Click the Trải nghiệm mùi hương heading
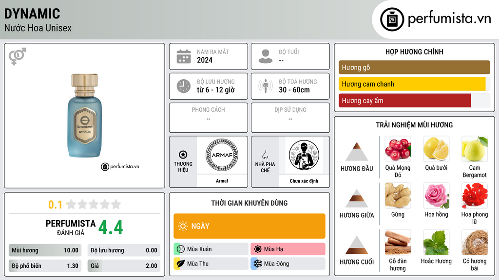This screenshot has width=499, height=280. [414, 125]
